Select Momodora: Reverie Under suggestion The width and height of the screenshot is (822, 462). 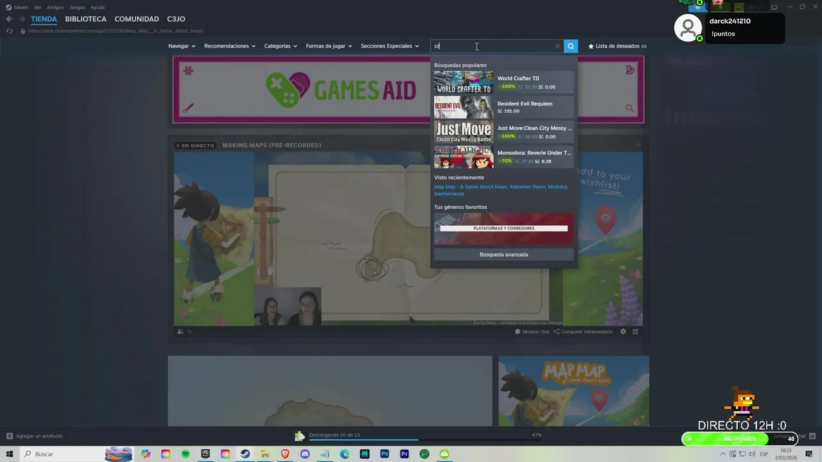(503, 157)
